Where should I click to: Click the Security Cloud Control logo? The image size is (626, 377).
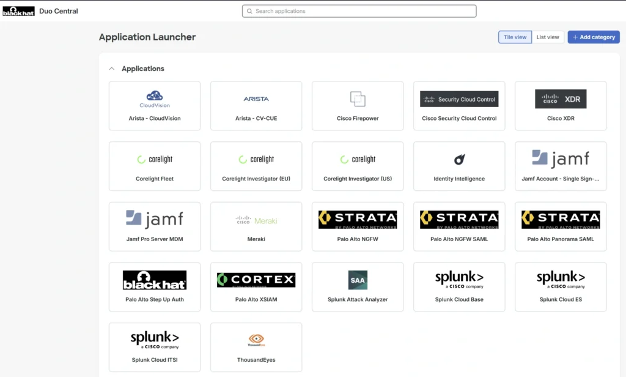(459, 99)
